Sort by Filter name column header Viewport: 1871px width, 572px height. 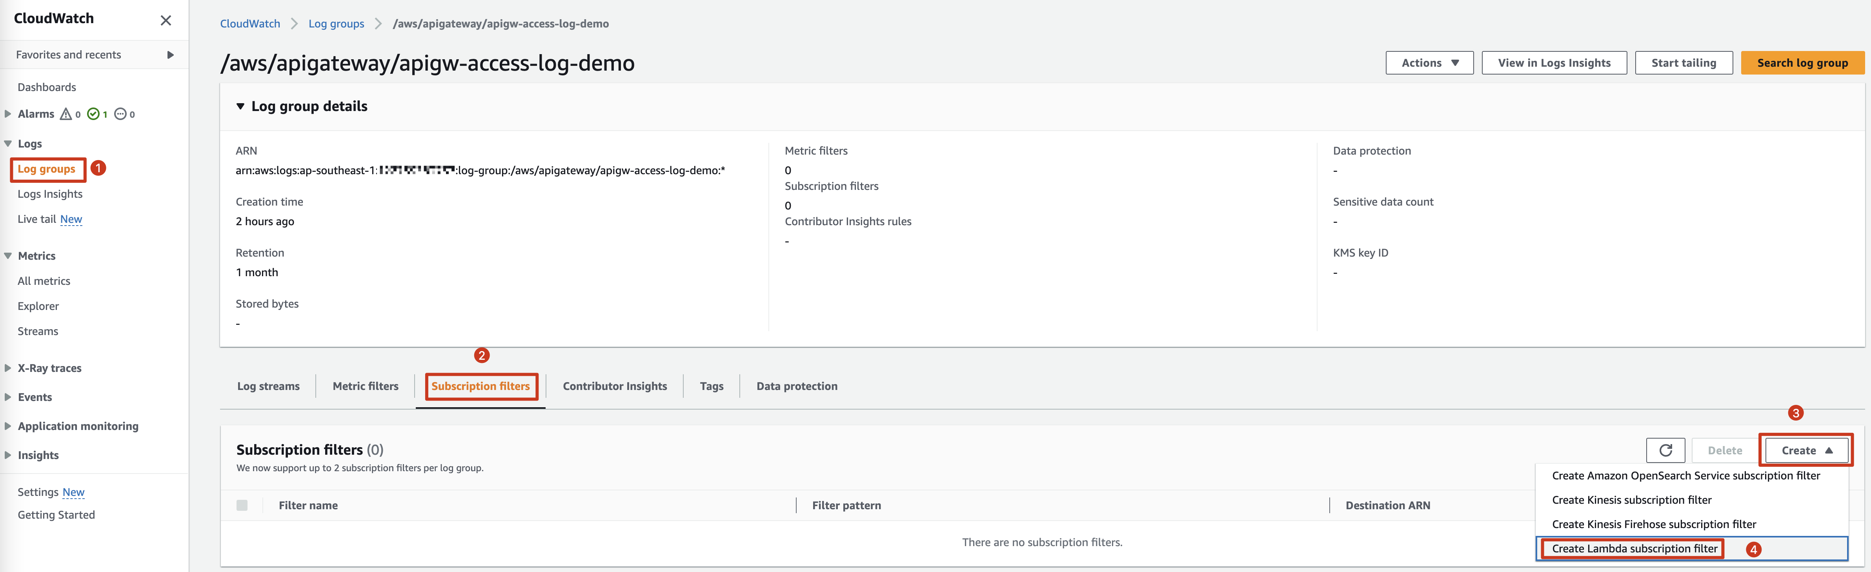coord(308,506)
